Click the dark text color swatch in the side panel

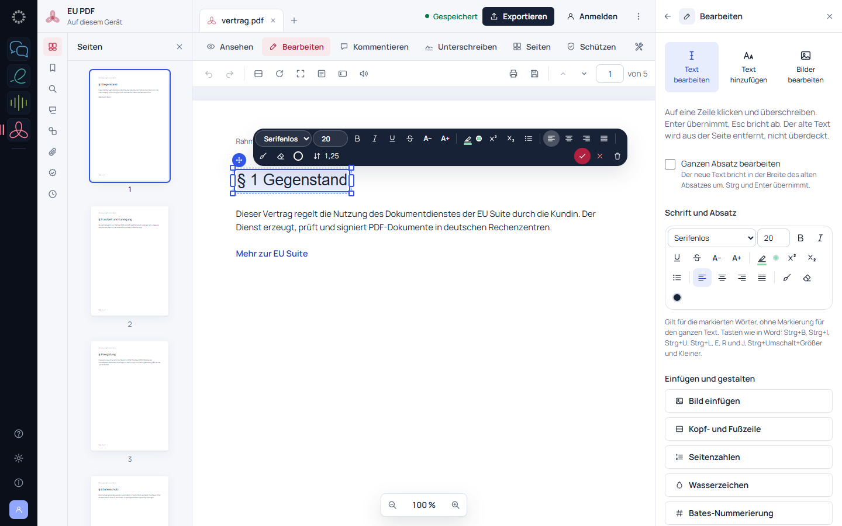677,297
